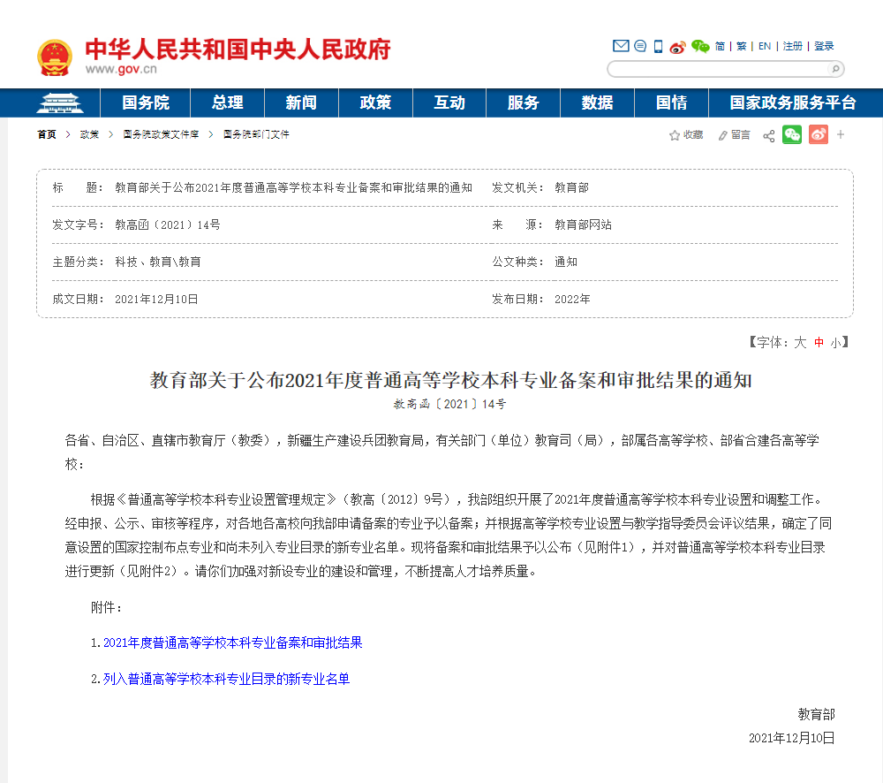Click the plus icon after the share buttons

pyautogui.click(x=839, y=134)
